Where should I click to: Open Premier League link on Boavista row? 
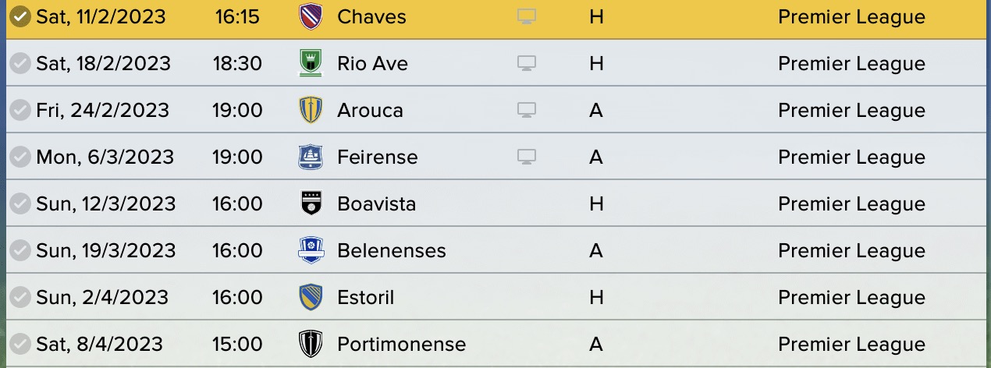(851, 203)
